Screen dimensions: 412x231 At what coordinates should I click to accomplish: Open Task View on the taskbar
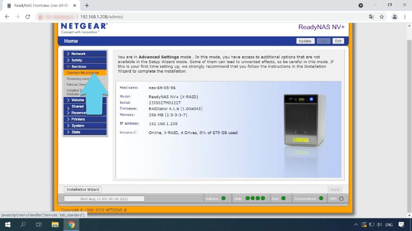click(39, 225)
